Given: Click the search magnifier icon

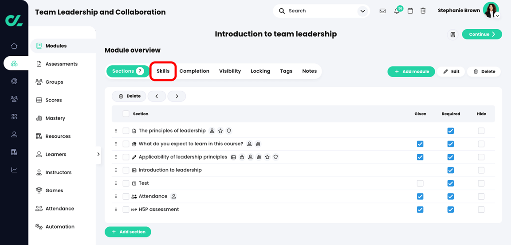Looking at the screenshot, I should tap(282, 11).
